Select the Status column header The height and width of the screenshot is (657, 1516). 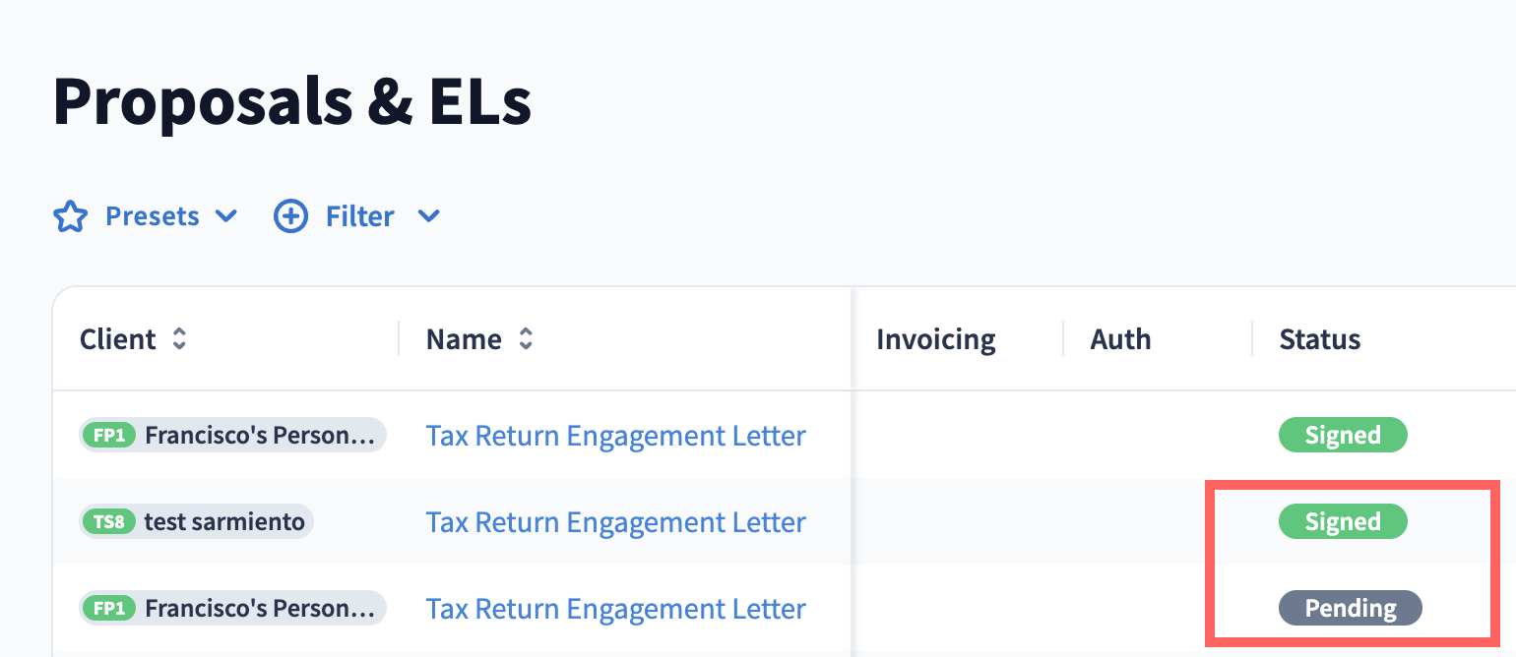click(1319, 339)
